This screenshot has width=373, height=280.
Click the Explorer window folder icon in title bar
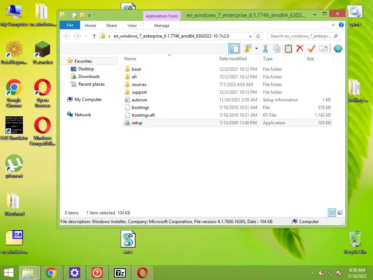pyautogui.click(x=63, y=15)
